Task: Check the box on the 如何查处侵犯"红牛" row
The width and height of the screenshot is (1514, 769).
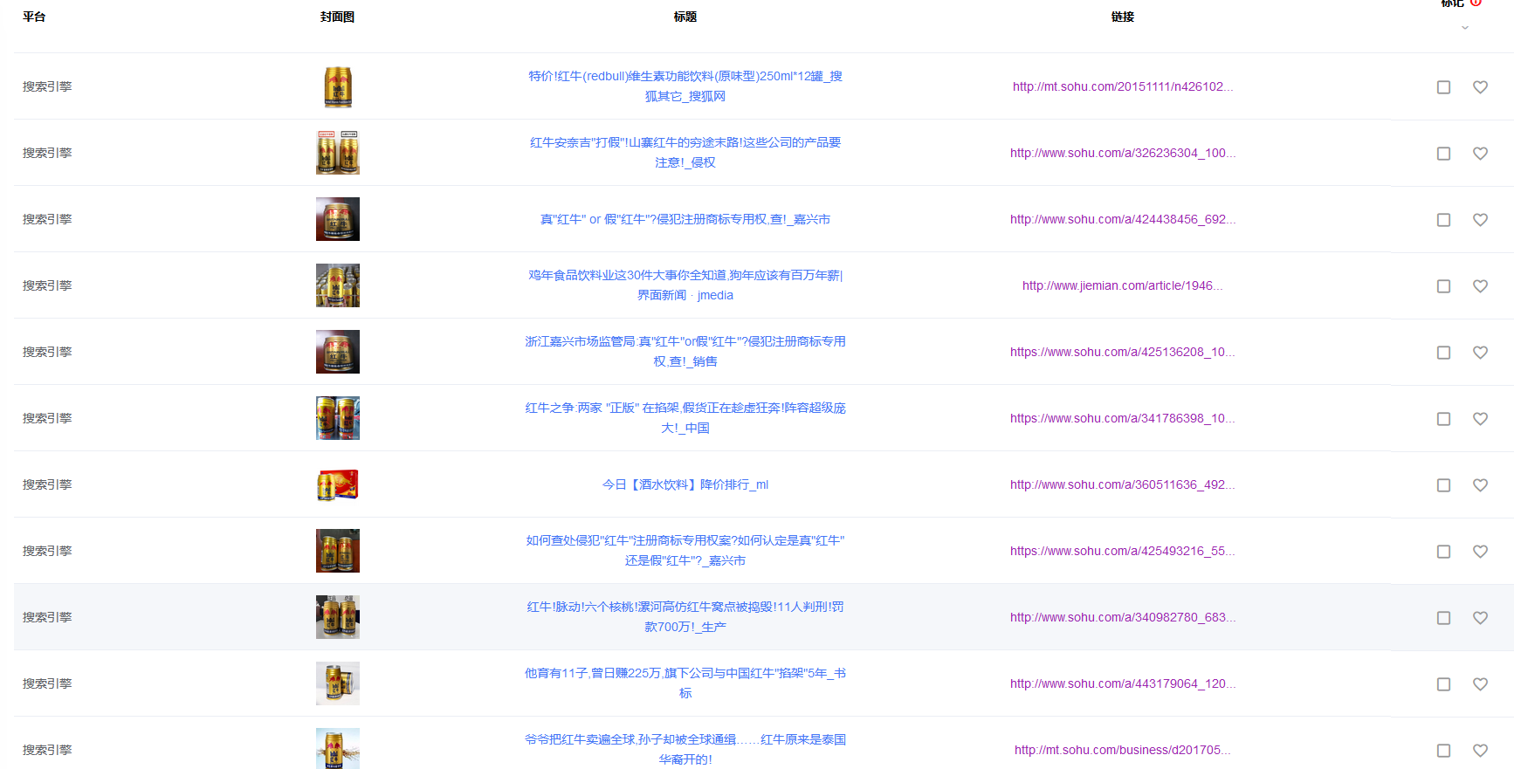Action: 1443,552
